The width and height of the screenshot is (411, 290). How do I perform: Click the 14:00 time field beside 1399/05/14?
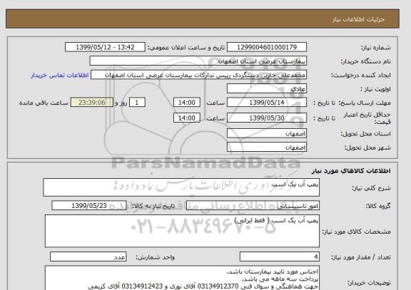point(187,103)
